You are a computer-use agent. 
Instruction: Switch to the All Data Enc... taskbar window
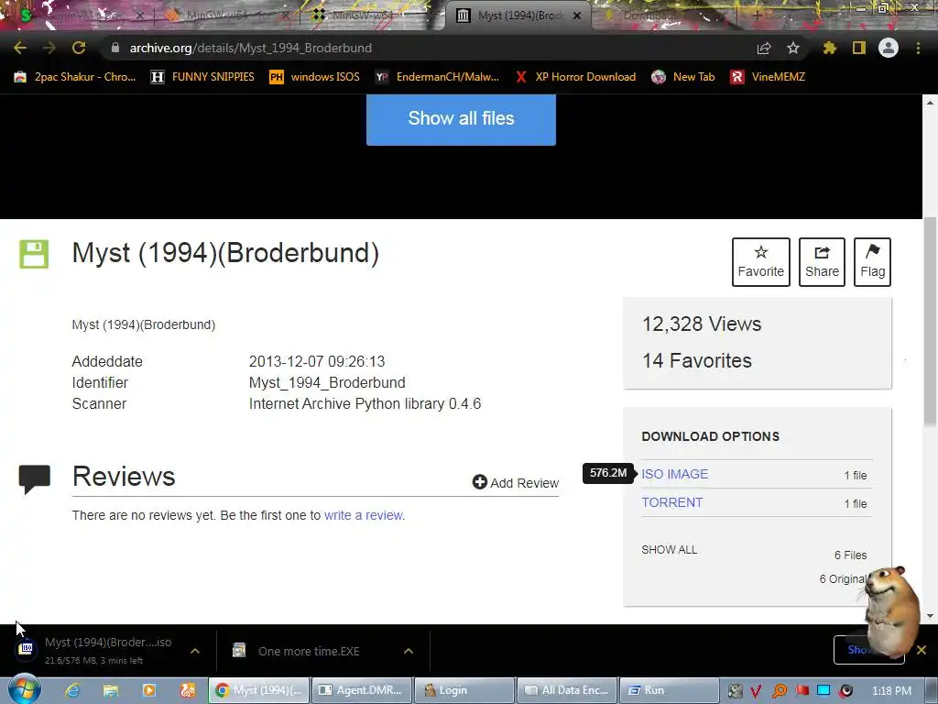point(566,690)
